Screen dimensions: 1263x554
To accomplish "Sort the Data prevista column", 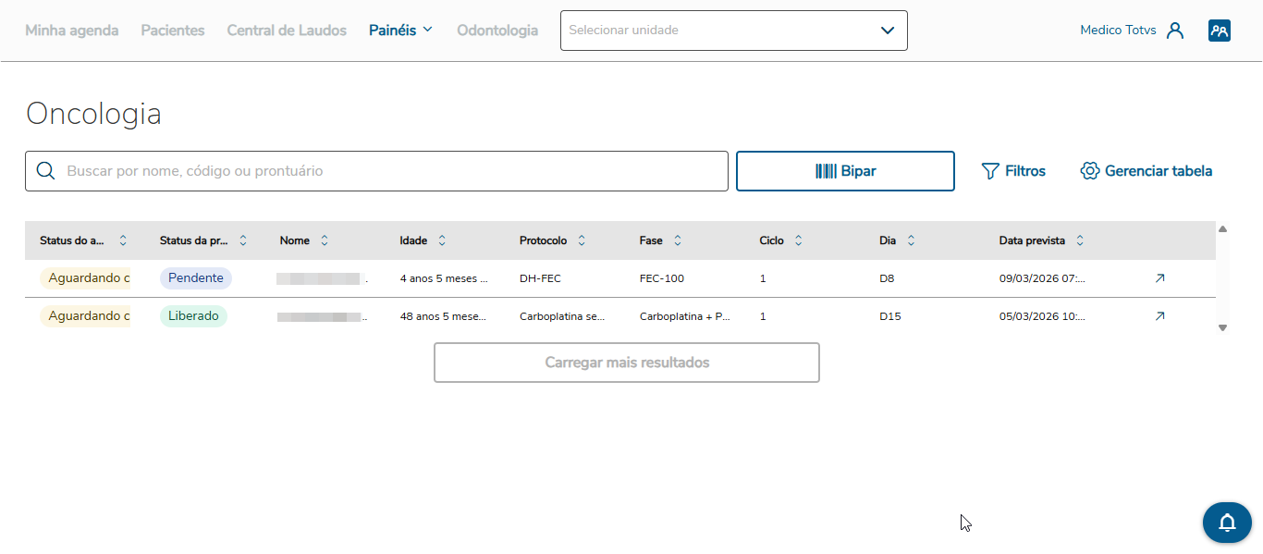I will (x=1080, y=240).
